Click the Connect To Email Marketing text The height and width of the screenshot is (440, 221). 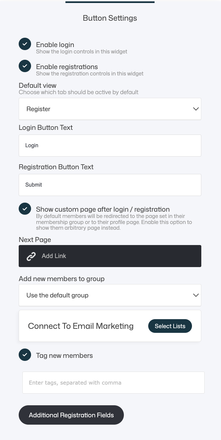(x=81, y=326)
